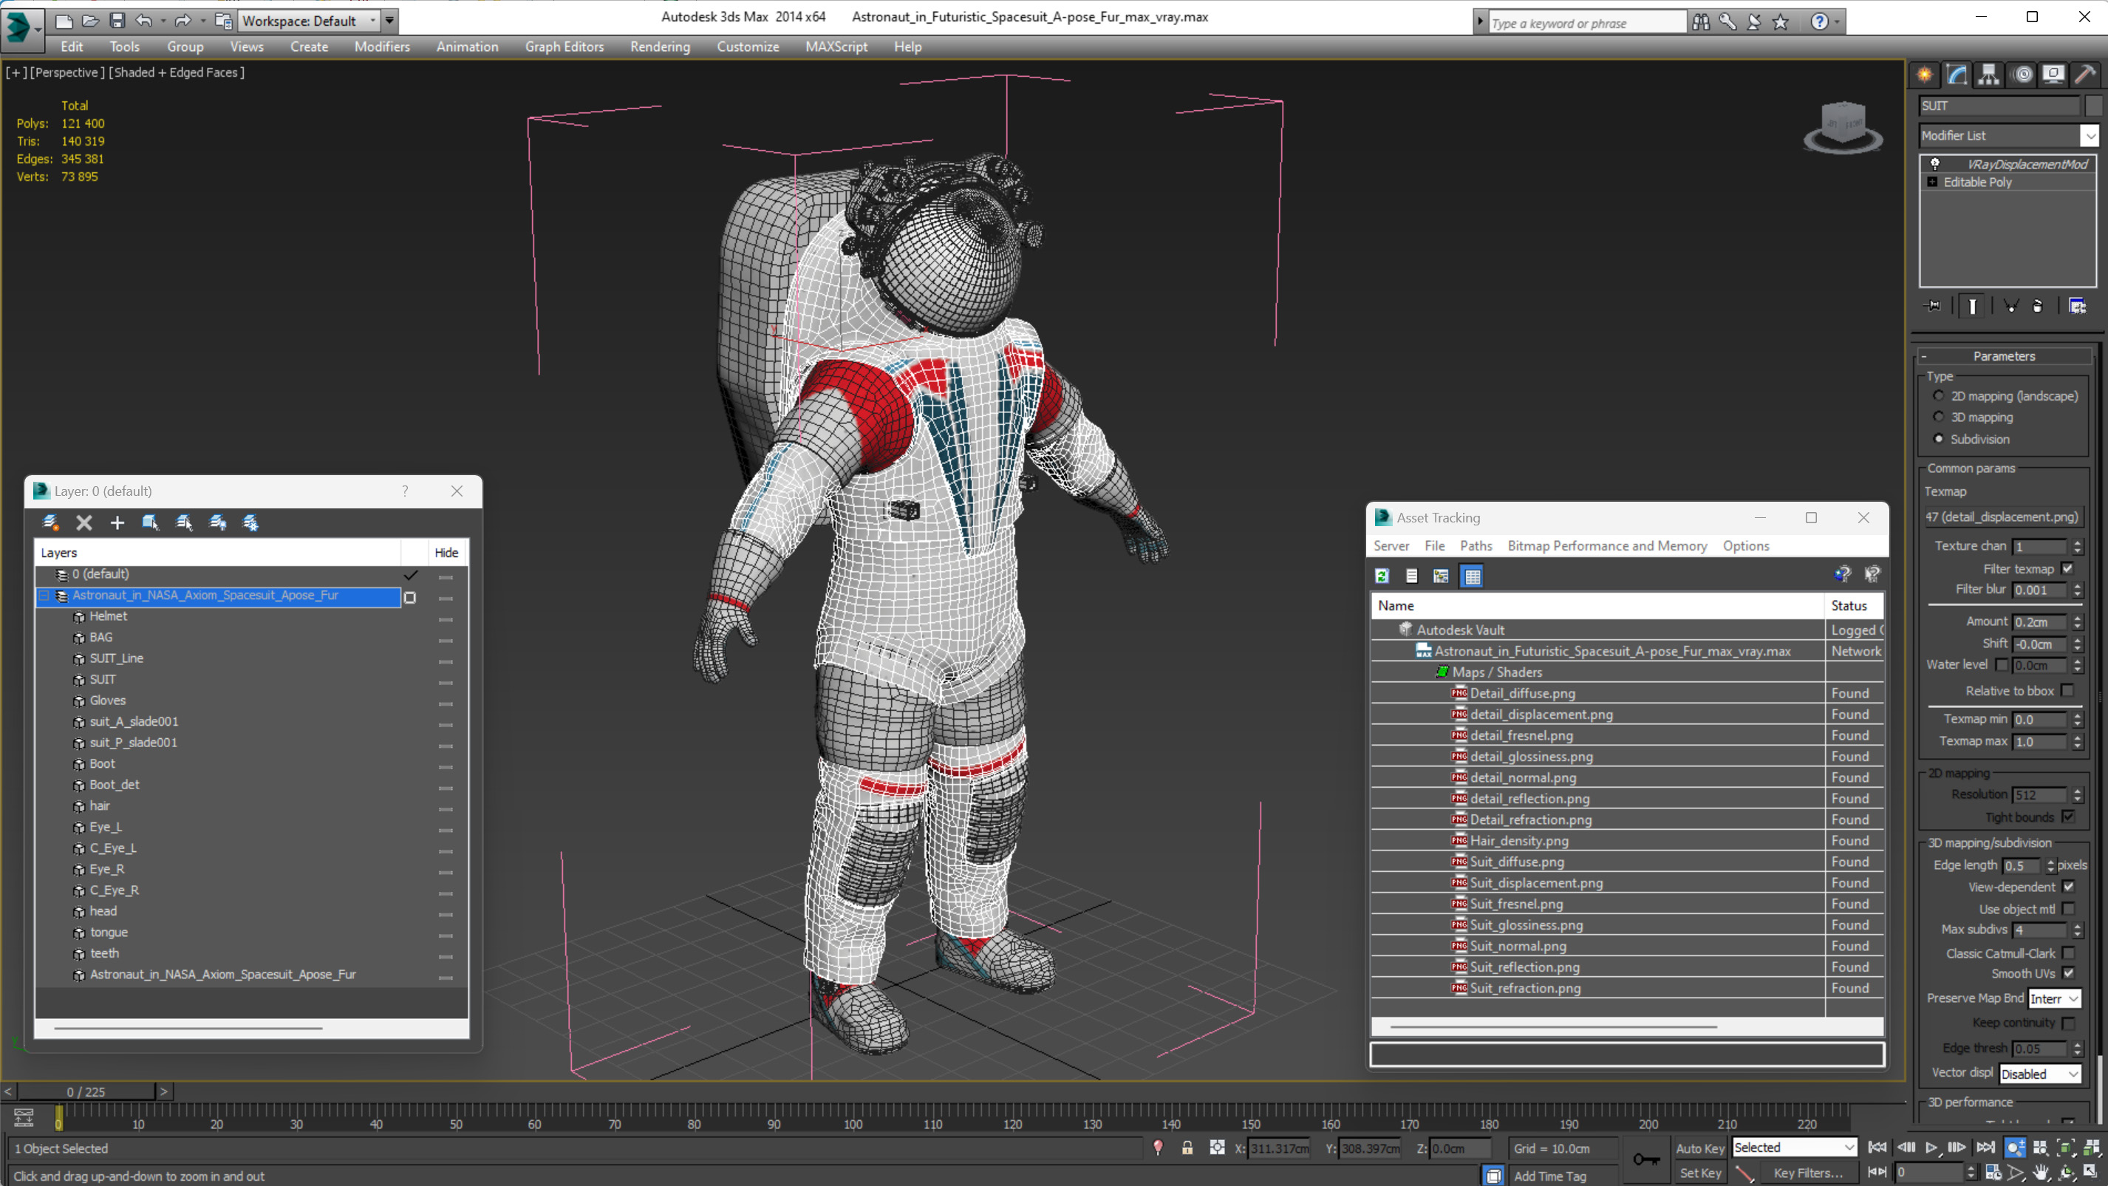This screenshot has width=2108, height=1186.
Task: Click the Selection Lock padlock icon
Action: [1187, 1148]
